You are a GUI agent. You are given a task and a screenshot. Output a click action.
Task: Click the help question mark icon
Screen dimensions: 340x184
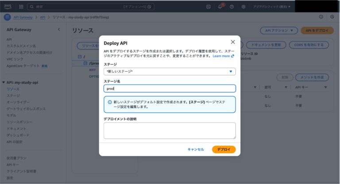tap(232, 7)
